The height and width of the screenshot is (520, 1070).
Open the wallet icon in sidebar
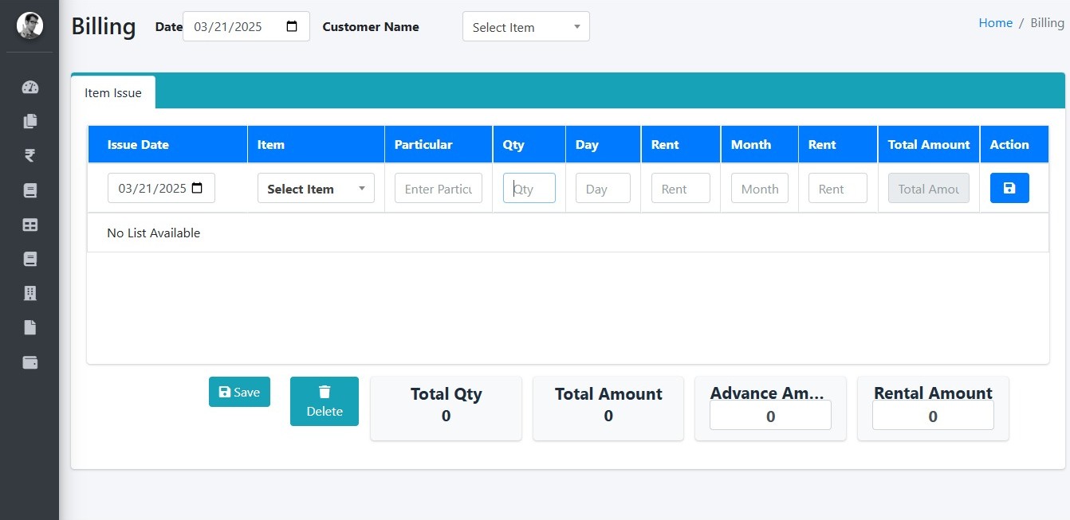(x=30, y=363)
